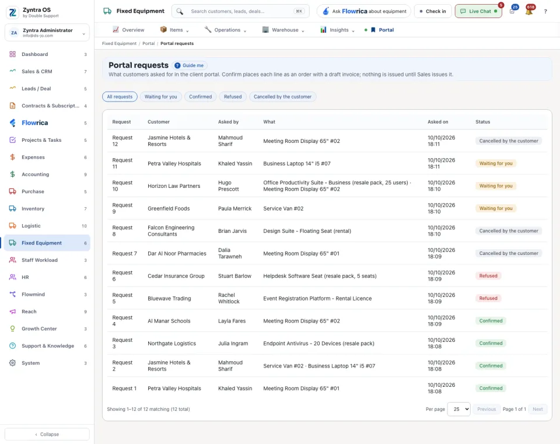Click the Portal breadcrumb link
The width and height of the screenshot is (560, 444).
coord(149,44)
